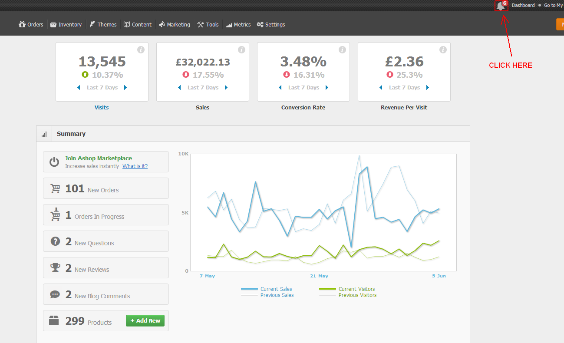Go to next period on Revenue Per Visit card

coord(428,87)
